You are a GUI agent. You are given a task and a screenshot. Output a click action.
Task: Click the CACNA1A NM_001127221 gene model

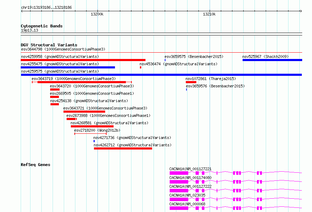pos(236,173)
